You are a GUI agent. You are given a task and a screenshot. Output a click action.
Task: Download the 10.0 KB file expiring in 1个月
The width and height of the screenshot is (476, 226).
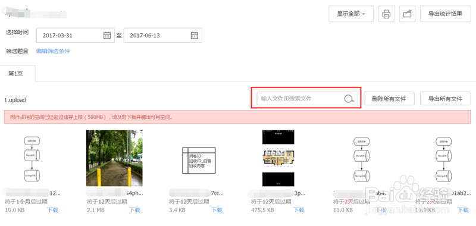coord(53,210)
